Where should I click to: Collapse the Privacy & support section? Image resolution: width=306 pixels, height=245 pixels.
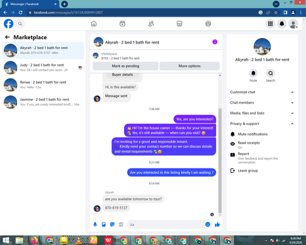click(262, 124)
